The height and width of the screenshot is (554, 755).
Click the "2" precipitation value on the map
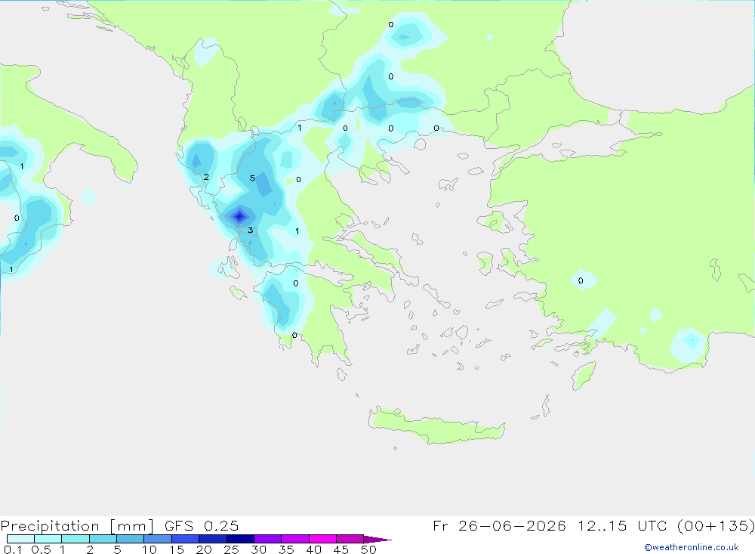[x=206, y=177]
